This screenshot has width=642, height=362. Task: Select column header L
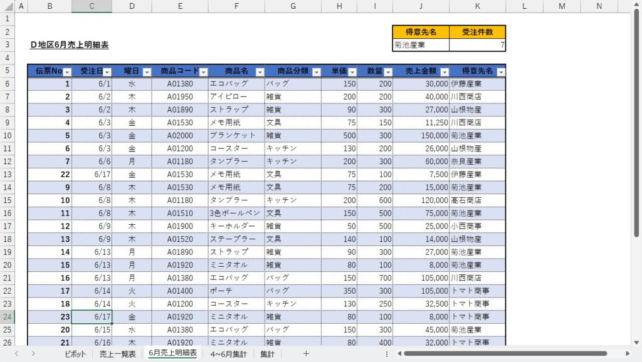click(524, 6)
